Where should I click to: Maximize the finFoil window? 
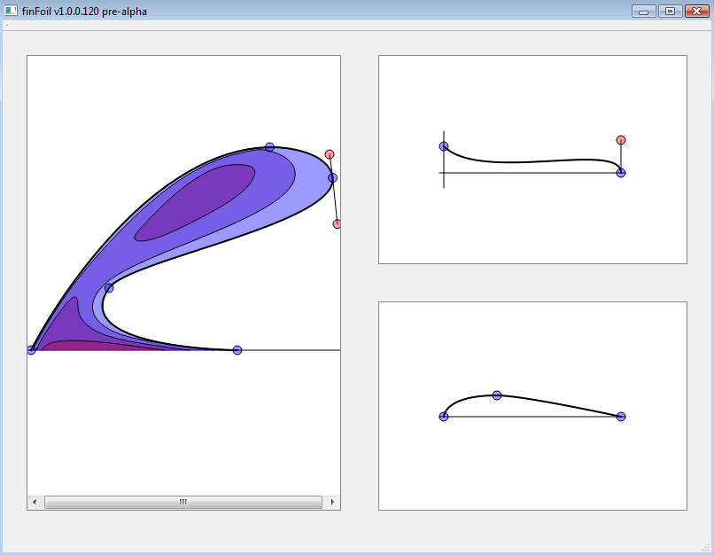671,11
